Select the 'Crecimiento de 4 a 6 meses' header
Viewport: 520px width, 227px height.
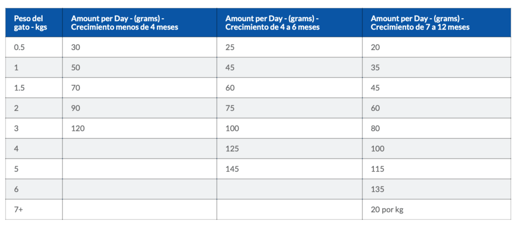pyautogui.click(x=289, y=22)
